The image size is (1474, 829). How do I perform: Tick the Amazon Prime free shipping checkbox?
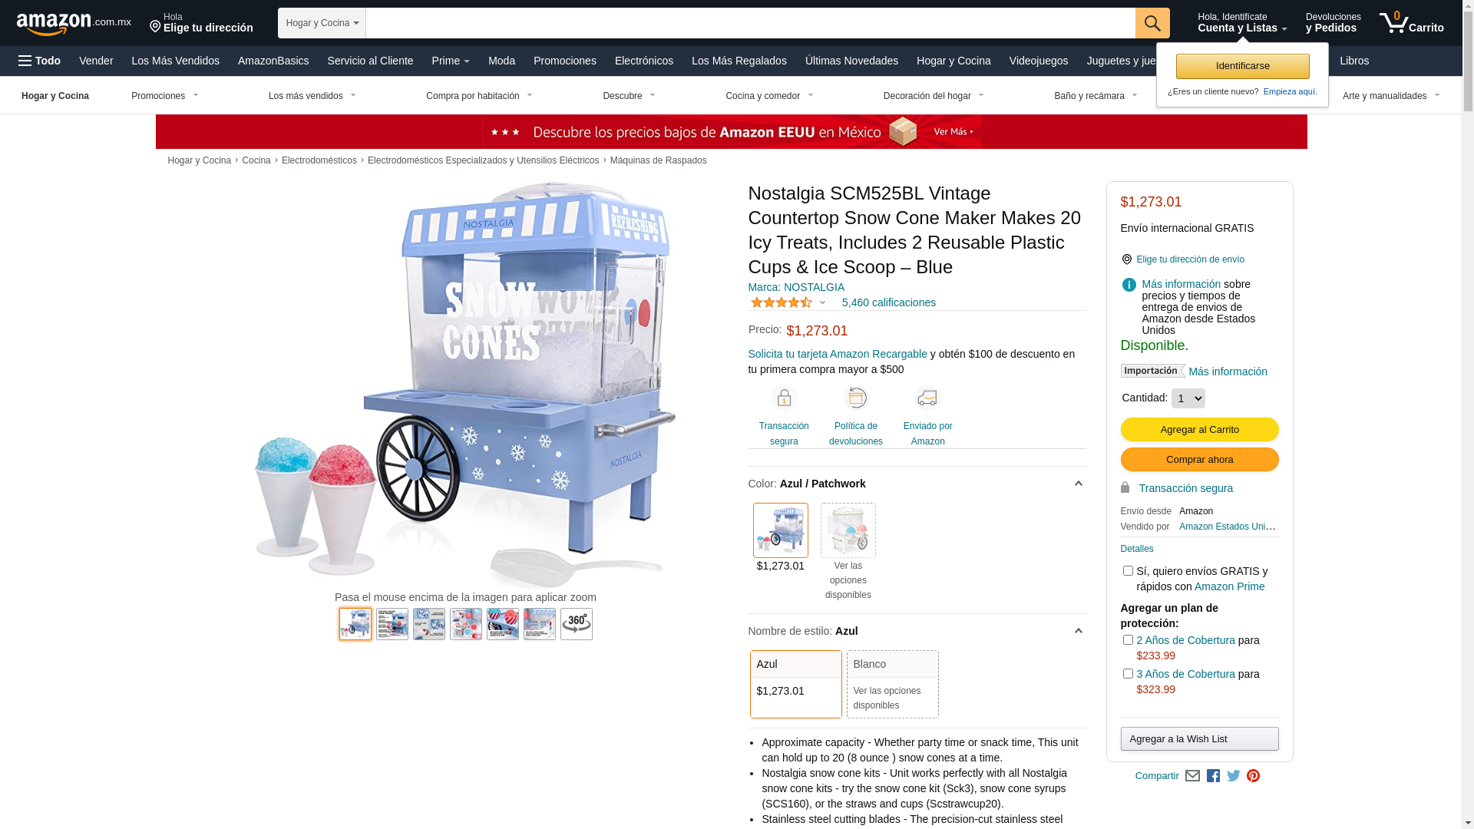pyautogui.click(x=1128, y=571)
